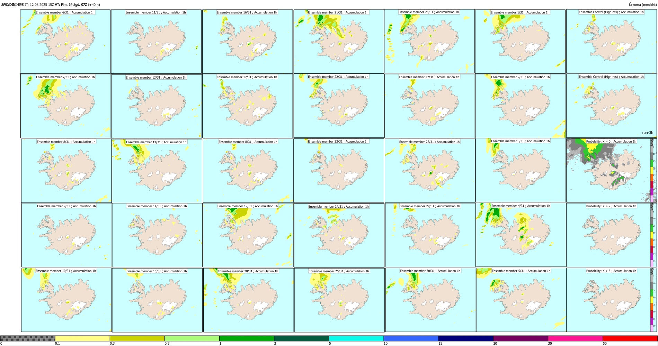Click the 'IT: 12.08.2025 15Z' init time
Image resolution: width=658 pixels, height=346 pixels.
point(39,4)
